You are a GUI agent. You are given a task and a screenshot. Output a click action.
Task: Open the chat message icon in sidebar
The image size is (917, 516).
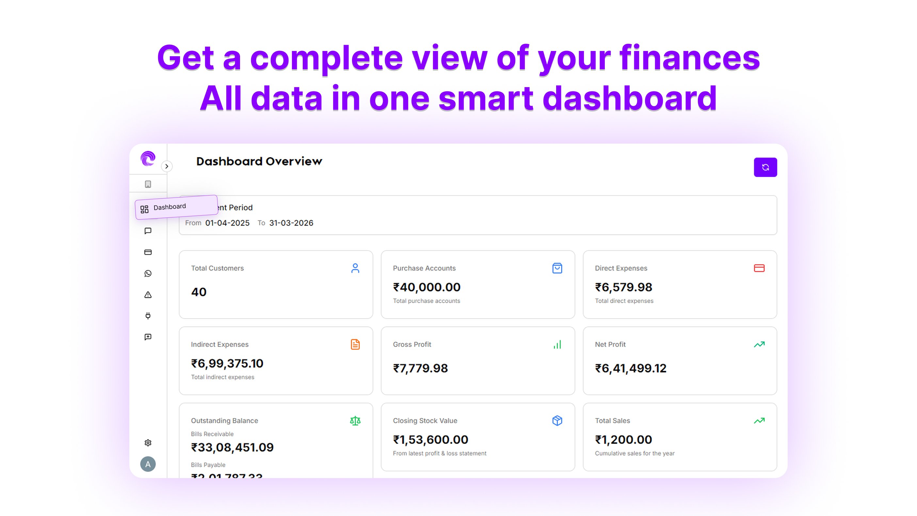148,231
